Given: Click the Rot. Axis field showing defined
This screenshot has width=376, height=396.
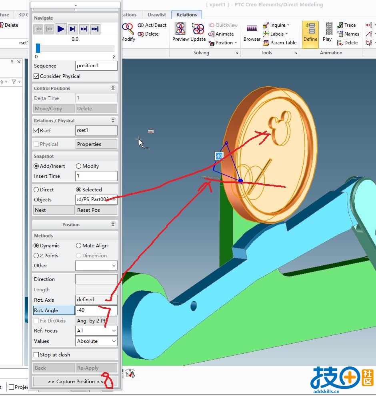Looking at the screenshot, I should 96,300.
